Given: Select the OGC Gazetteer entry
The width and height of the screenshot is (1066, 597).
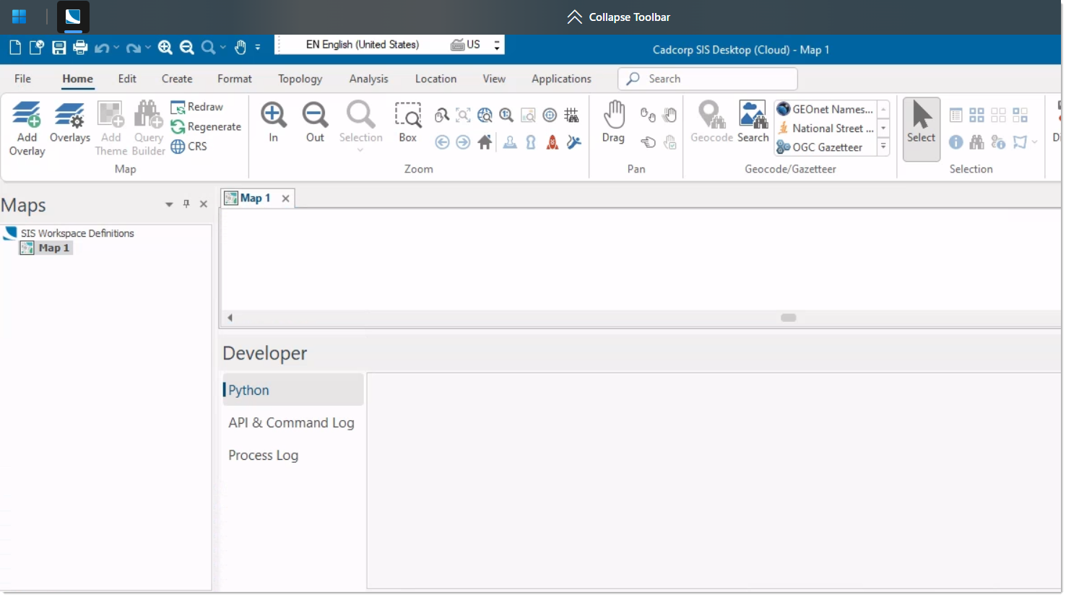Looking at the screenshot, I should click(825, 147).
